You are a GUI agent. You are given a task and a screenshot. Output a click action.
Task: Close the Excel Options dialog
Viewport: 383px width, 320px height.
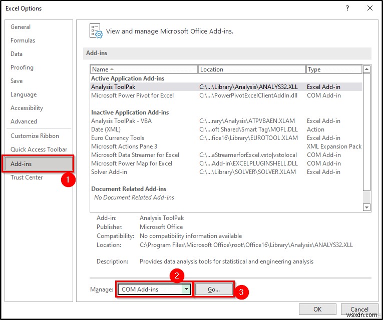[x=370, y=8]
